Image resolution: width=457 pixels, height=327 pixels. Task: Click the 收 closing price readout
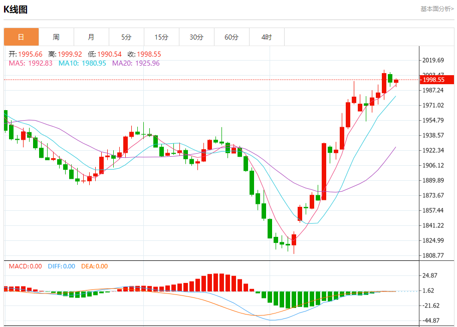coord(146,54)
